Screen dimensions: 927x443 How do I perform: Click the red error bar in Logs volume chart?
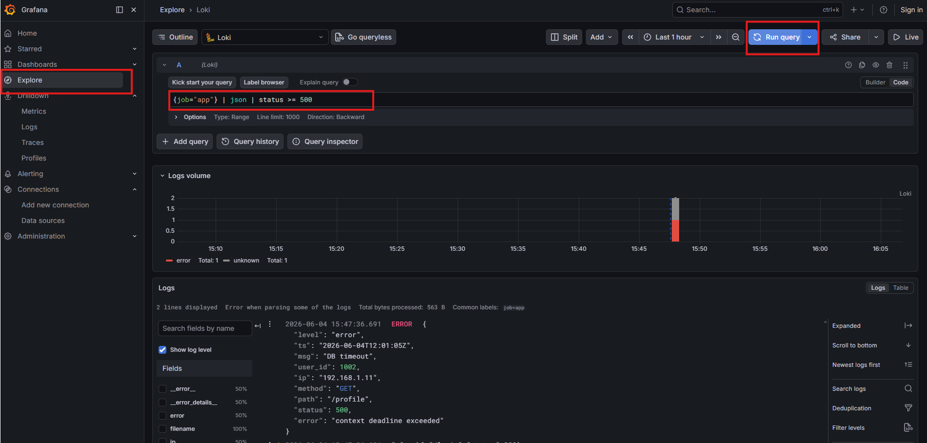[675, 230]
